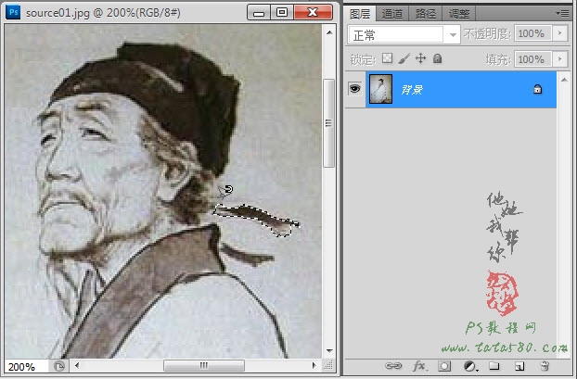
Task: Click the fill 100% value field
Action: [532, 58]
